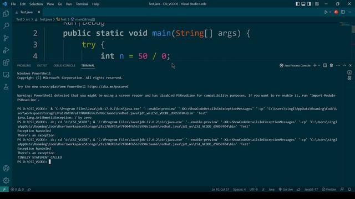Toggle the secondary side bar layout
Screen dimensions: 355x199
[309, 4]
